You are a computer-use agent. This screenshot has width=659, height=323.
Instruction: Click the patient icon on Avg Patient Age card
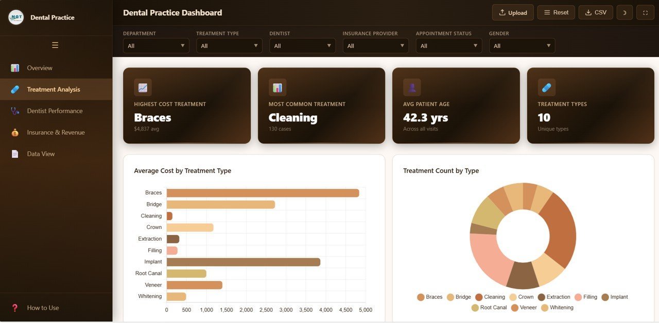click(411, 87)
